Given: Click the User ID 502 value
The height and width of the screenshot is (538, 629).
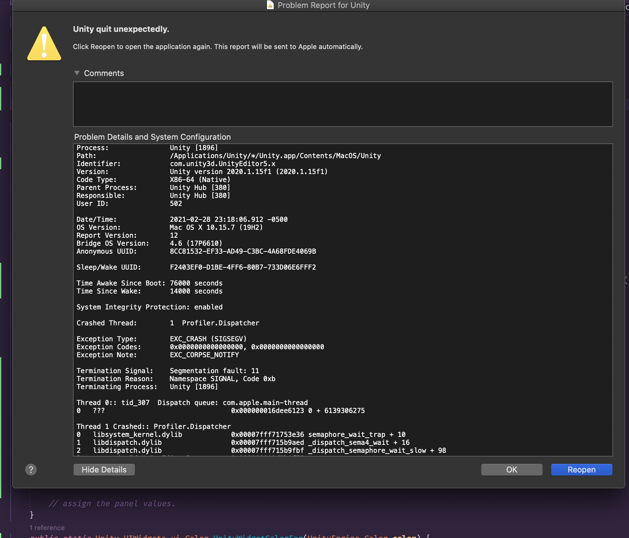Looking at the screenshot, I should [176, 203].
